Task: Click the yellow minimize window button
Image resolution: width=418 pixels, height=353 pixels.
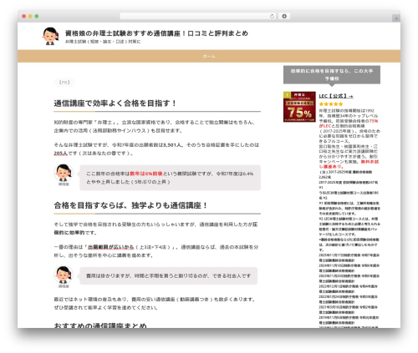Action: pos(30,17)
